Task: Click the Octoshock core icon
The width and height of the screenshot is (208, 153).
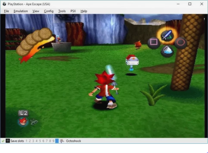Action: [x=62, y=141]
